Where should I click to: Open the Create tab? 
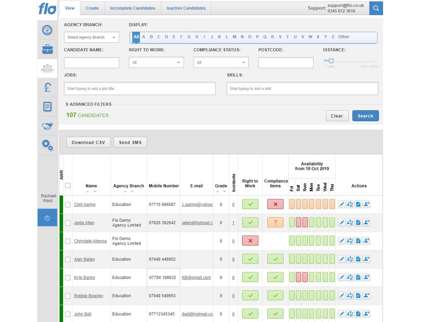click(x=92, y=8)
